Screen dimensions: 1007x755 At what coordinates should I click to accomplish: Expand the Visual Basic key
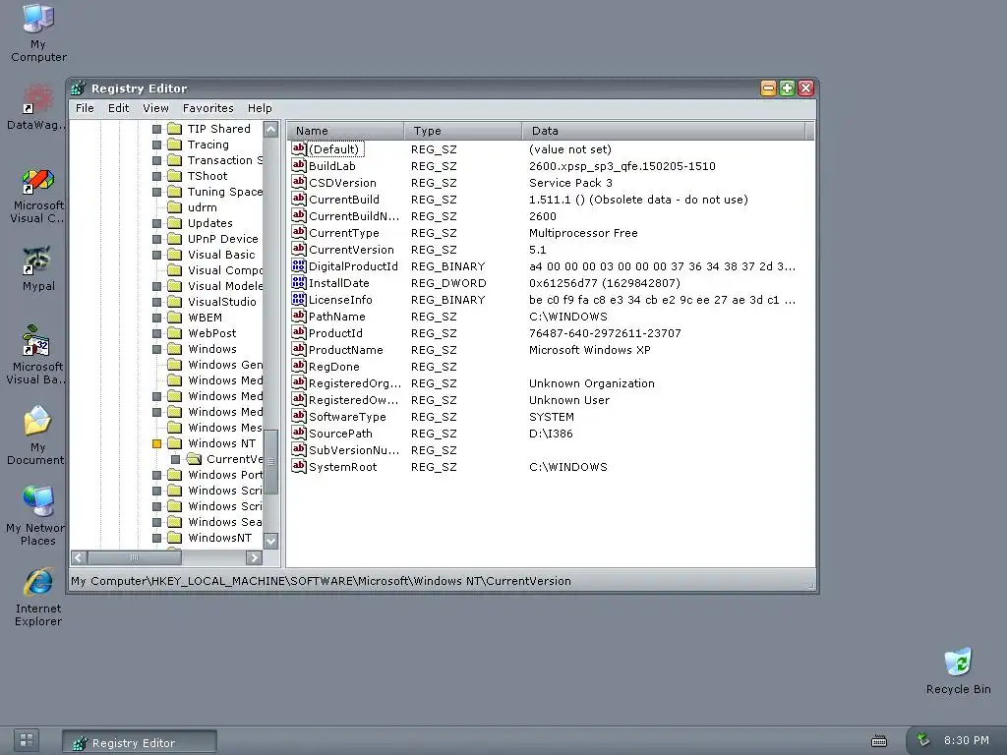tap(156, 255)
